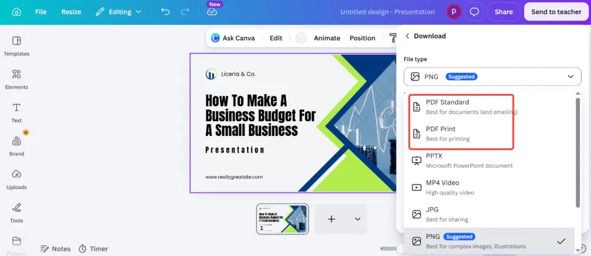The image size is (591, 256).
Task: Select slide 1 thumbnail
Action: coord(282,219)
